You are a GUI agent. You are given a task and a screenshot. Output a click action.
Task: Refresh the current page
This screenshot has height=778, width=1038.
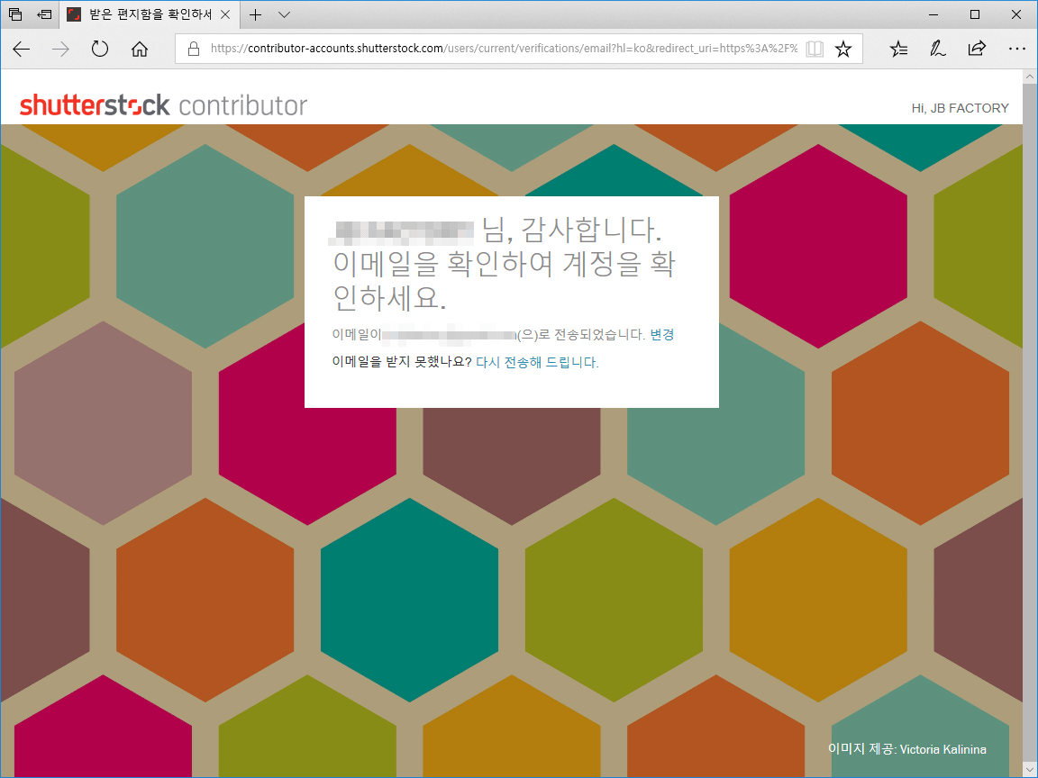point(100,49)
